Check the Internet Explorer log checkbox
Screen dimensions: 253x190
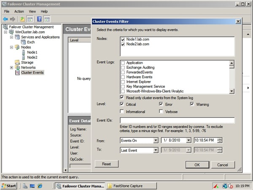(x=123, y=82)
